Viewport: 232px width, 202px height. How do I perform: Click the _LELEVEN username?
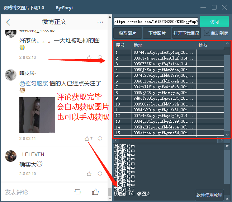pos(32,154)
